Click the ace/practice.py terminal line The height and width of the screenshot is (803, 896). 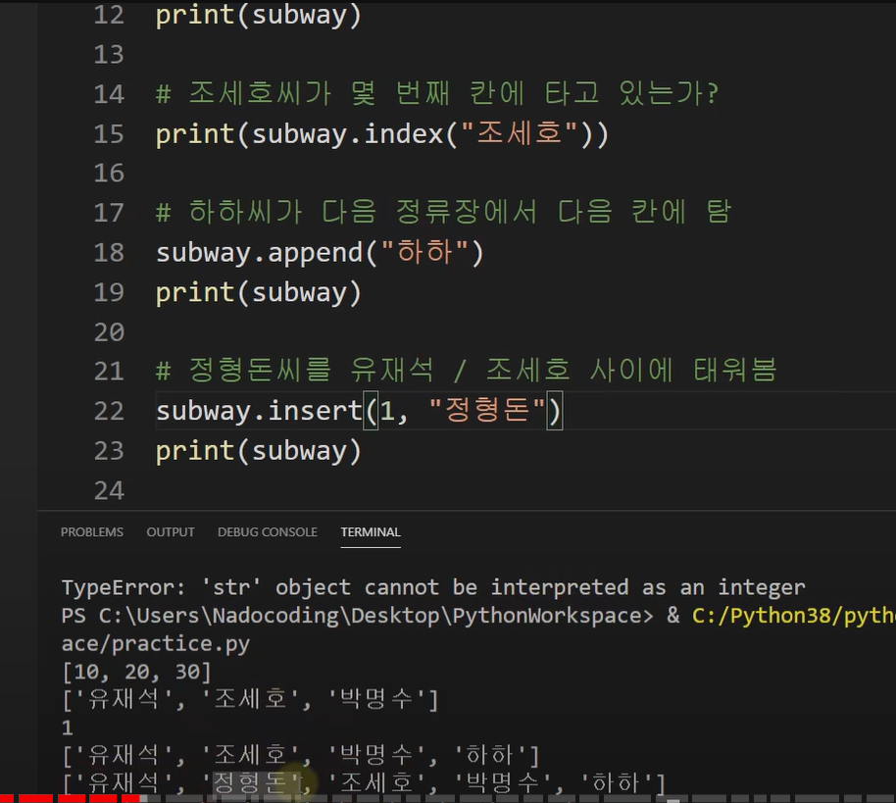[156, 644]
